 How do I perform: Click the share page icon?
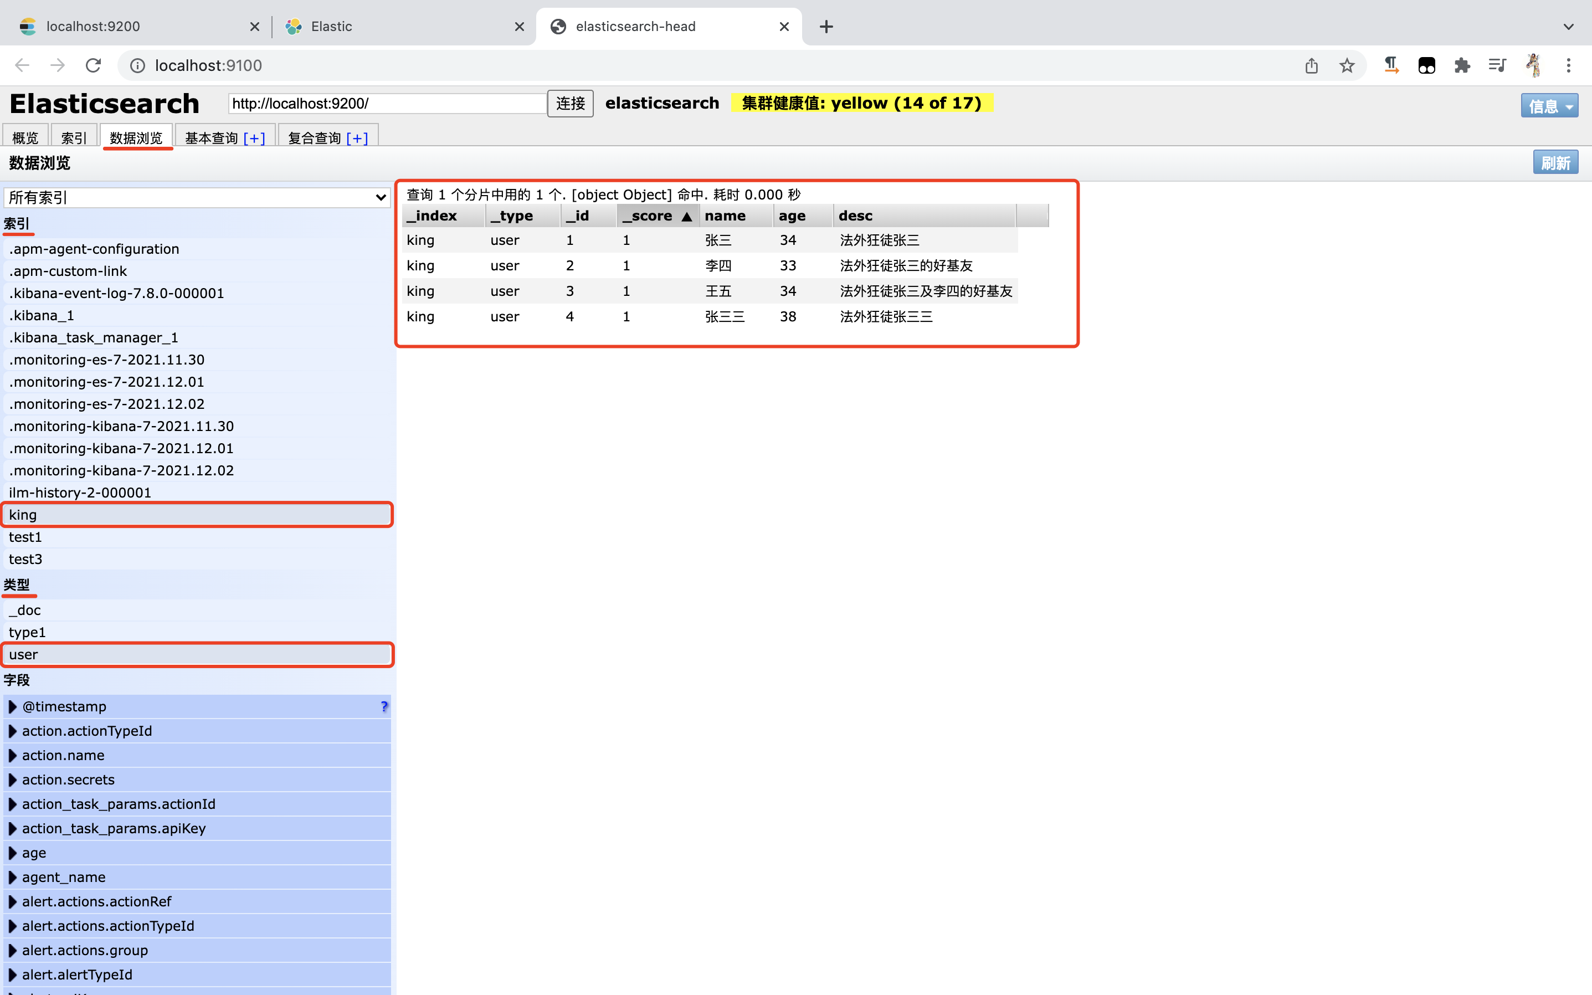[1312, 65]
